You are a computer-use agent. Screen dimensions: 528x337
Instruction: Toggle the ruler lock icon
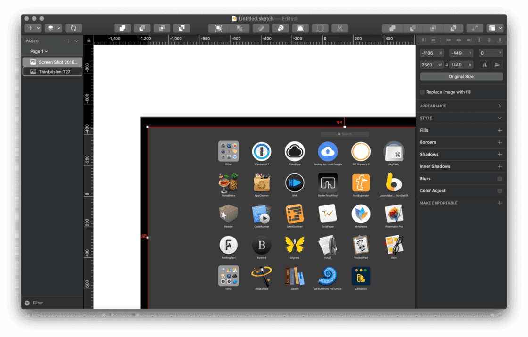click(89, 41)
